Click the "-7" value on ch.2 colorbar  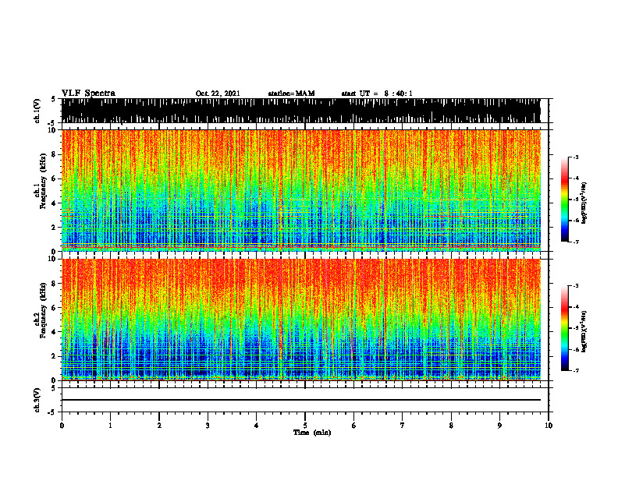[576, 370]
